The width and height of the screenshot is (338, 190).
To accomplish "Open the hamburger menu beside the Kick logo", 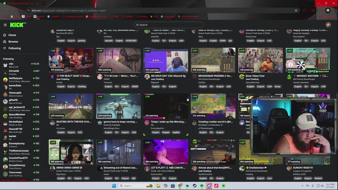I will coord(5,25).
